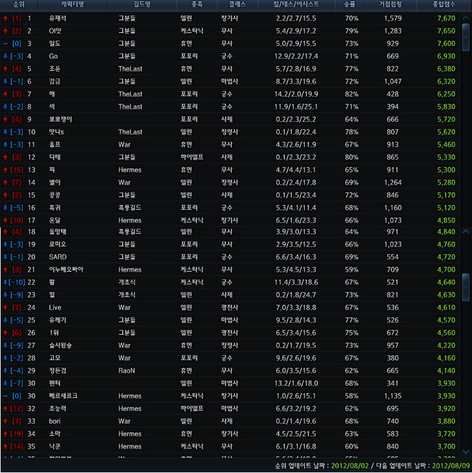This screenshot has height=473, width=472.
Task: Click the 승률 column header
Action: [x=351, y=5]
